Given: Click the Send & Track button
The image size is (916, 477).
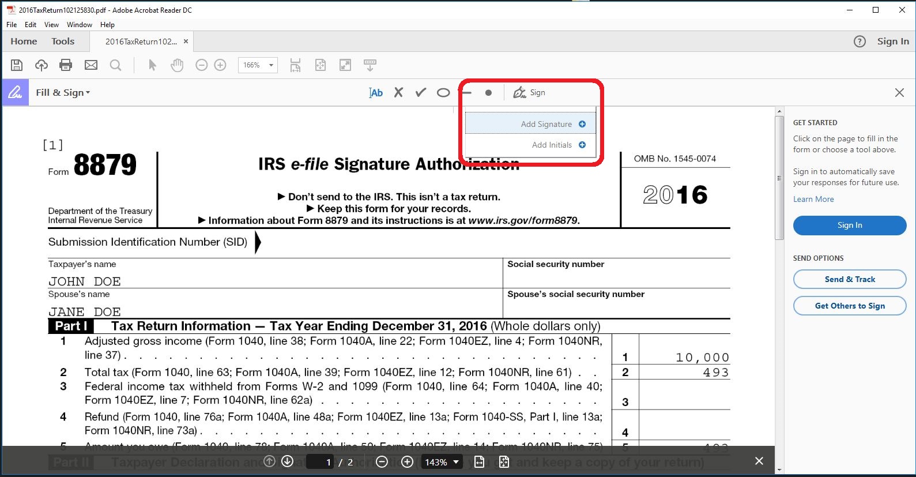Looking at the screenshot, I should 850,279.
